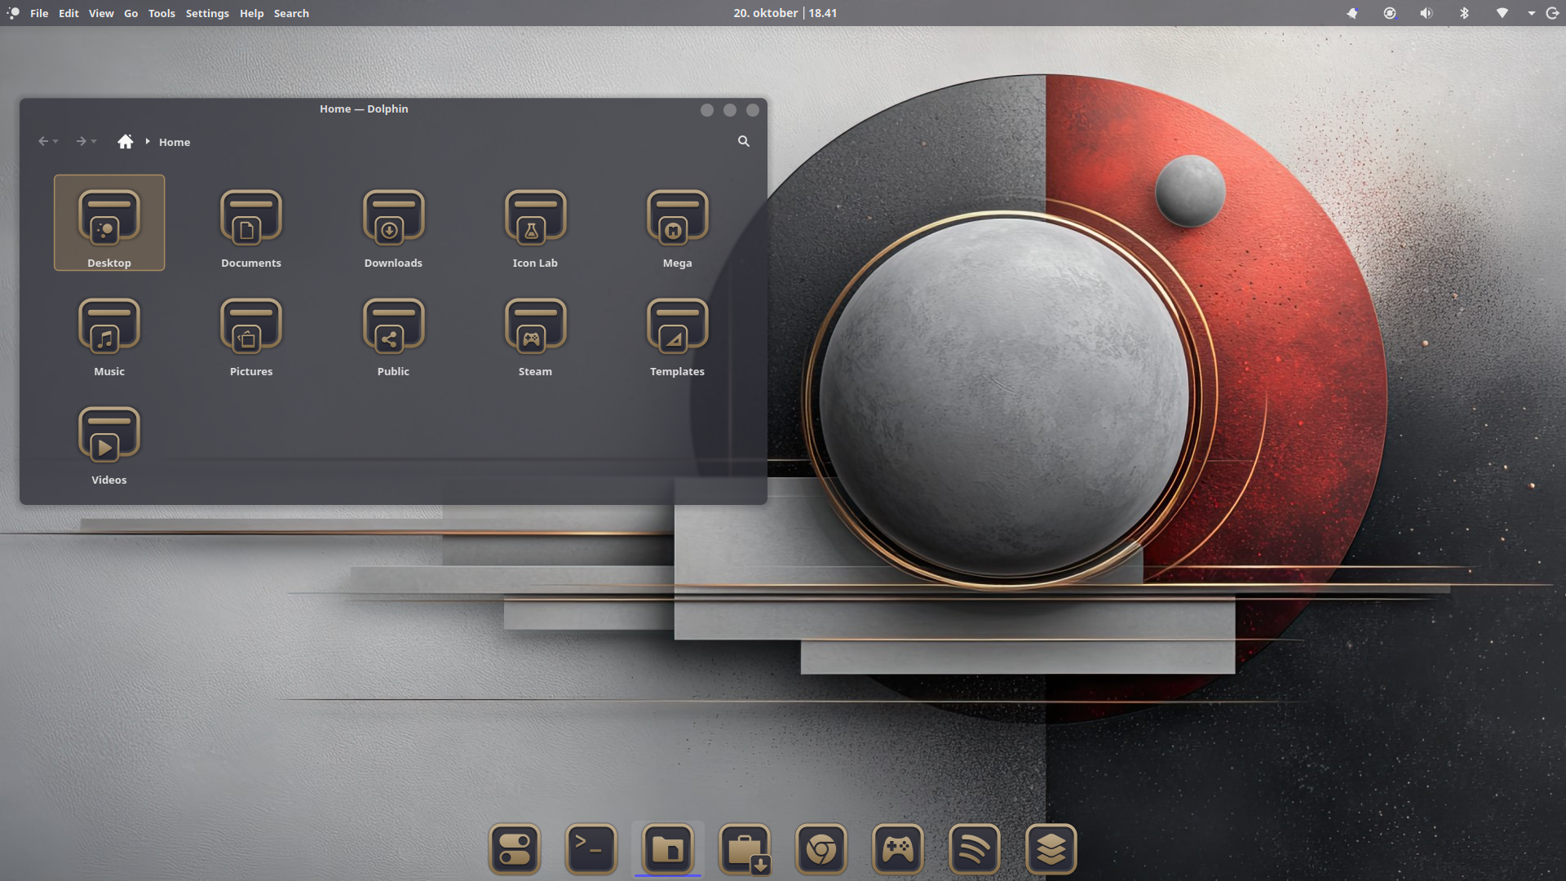Go to home via house icon
Screen dimensions: 1566x881
click(x=125, y=141)
